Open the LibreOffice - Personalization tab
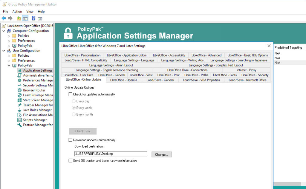The width and height of the screenshot is (306, 189). point(82,55)
